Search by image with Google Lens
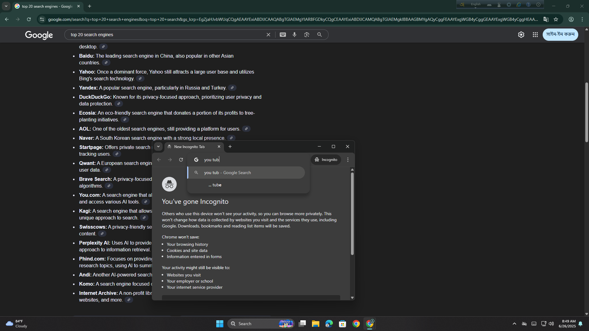The image size is (589, 331). tap(307, 35)
